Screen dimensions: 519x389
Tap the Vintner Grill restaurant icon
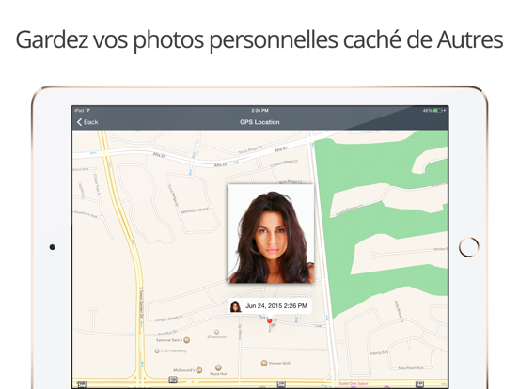pyautogui.click(x=264, y=363)
